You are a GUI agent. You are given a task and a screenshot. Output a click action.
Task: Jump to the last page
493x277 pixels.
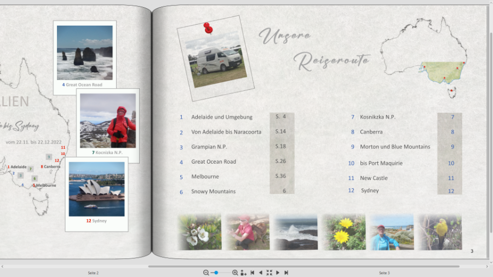pyautogui.click(x=286, y=273)
